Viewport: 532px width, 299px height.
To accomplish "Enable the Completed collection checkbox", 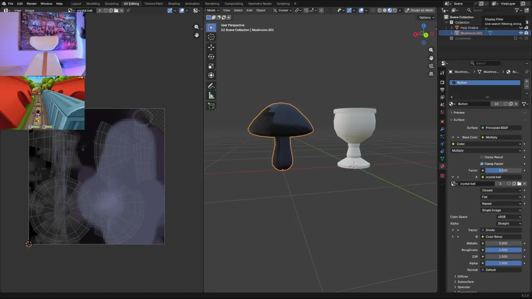I will coord(515,38).
